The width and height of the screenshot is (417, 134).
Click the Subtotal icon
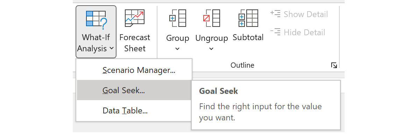tap(248, 18)
